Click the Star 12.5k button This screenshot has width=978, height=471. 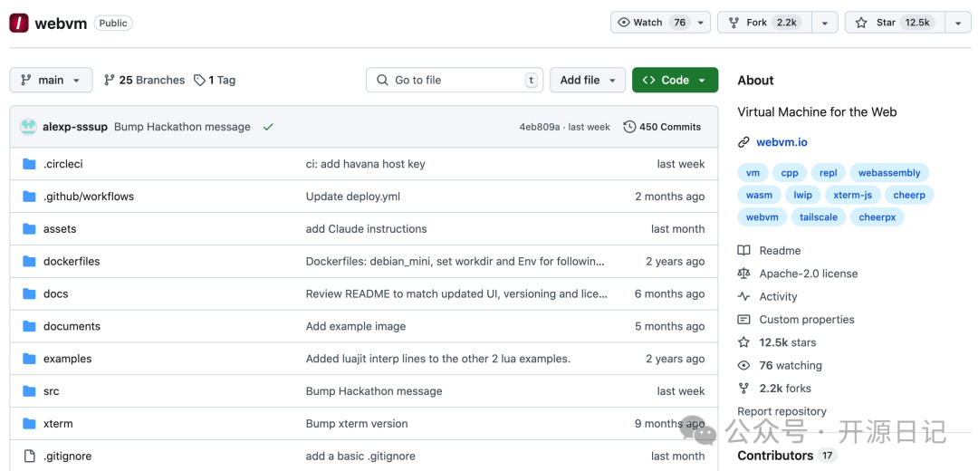pos(895,23)
